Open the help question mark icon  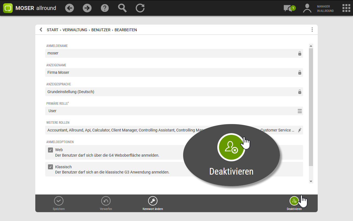[105, 8]
